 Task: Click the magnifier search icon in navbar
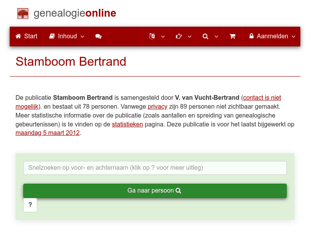(205, 36)
